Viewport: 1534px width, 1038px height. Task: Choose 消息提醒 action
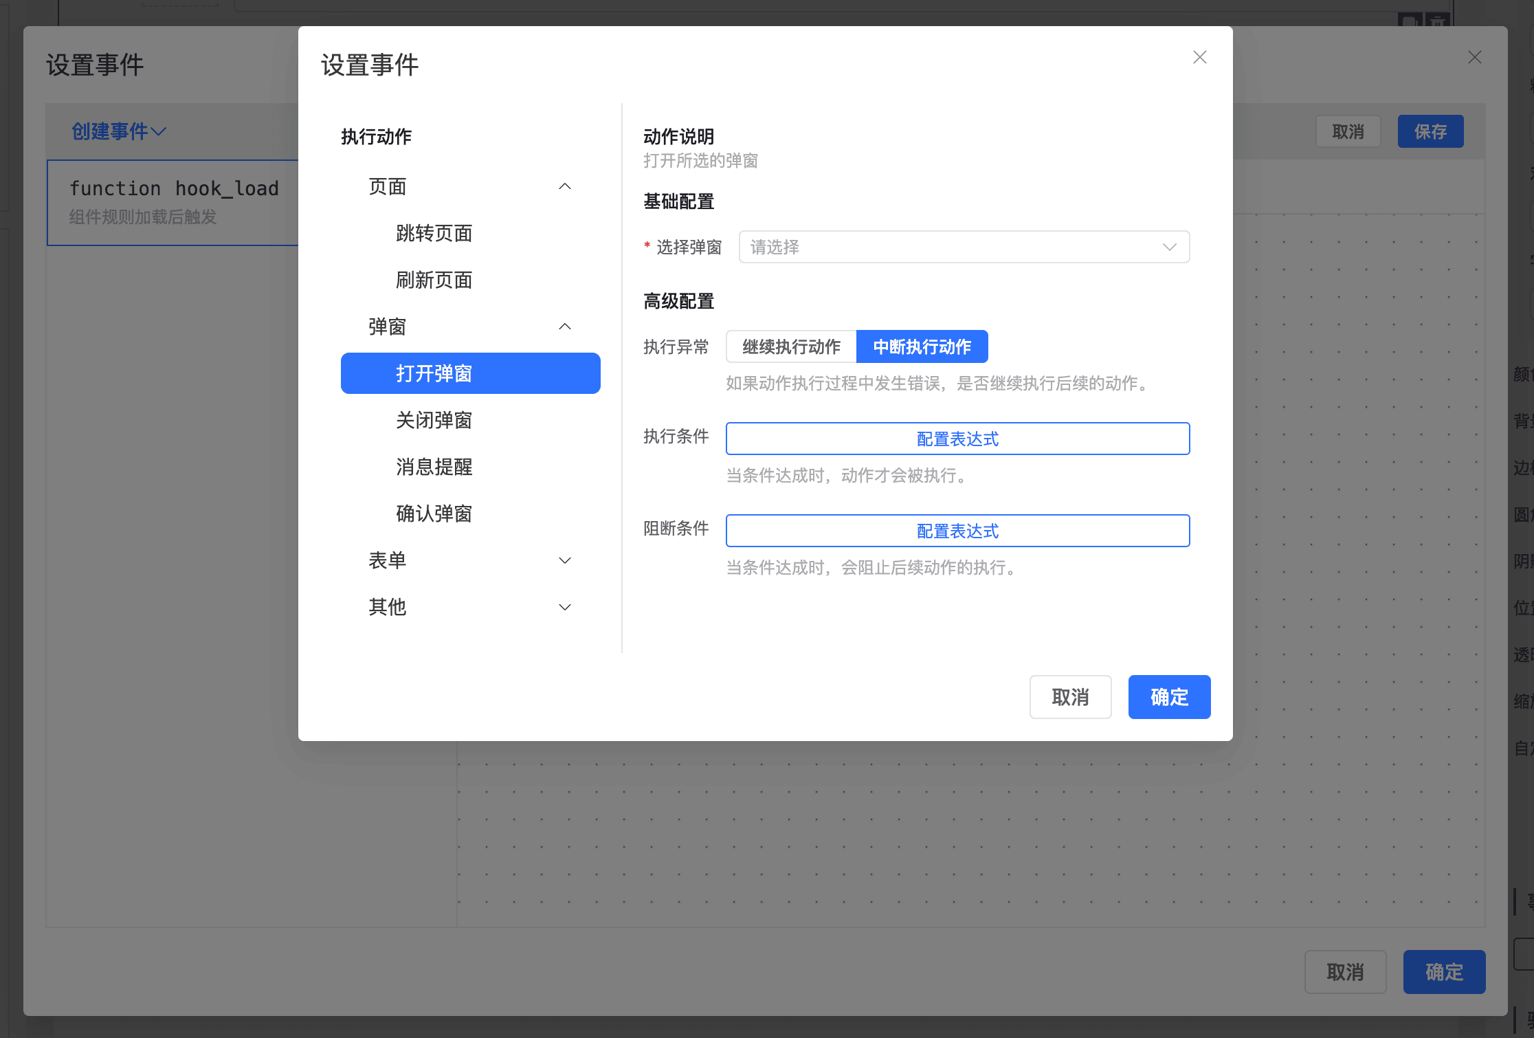pyautogui.click(x=434, y=467)
